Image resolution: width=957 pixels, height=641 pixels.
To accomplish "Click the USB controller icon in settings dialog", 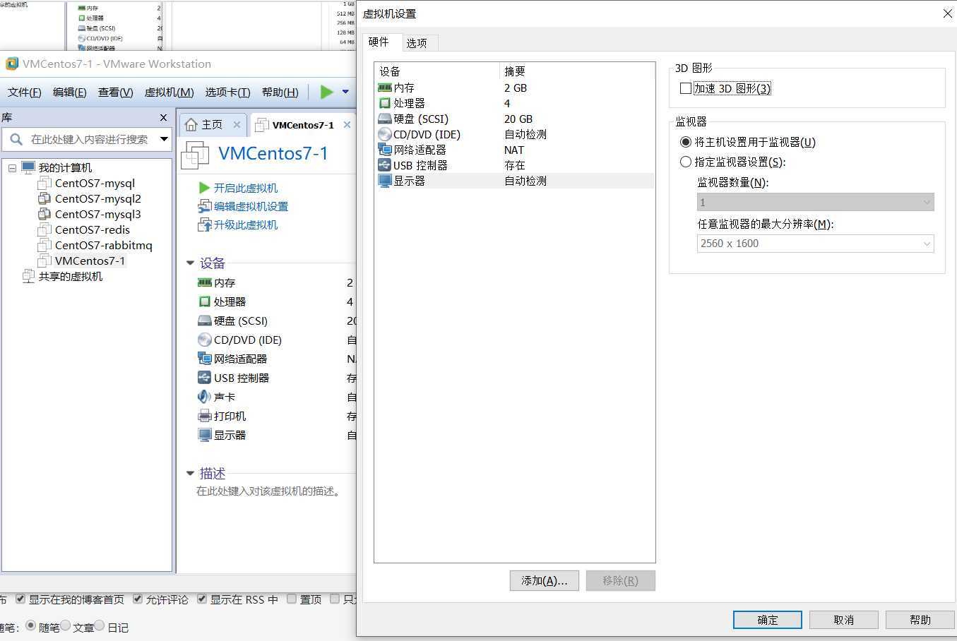I will pos(385,165).
